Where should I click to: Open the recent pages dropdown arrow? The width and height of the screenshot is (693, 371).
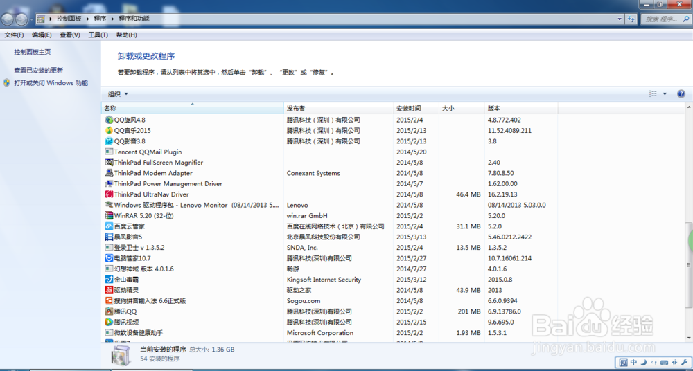point(31,19)
